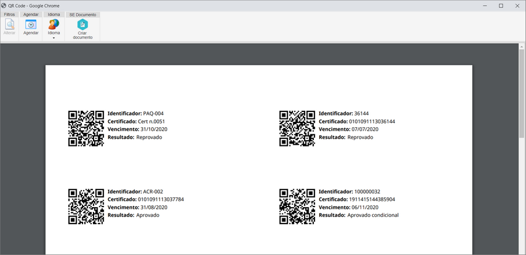Click the QR code for 100000032

[297, 207]
